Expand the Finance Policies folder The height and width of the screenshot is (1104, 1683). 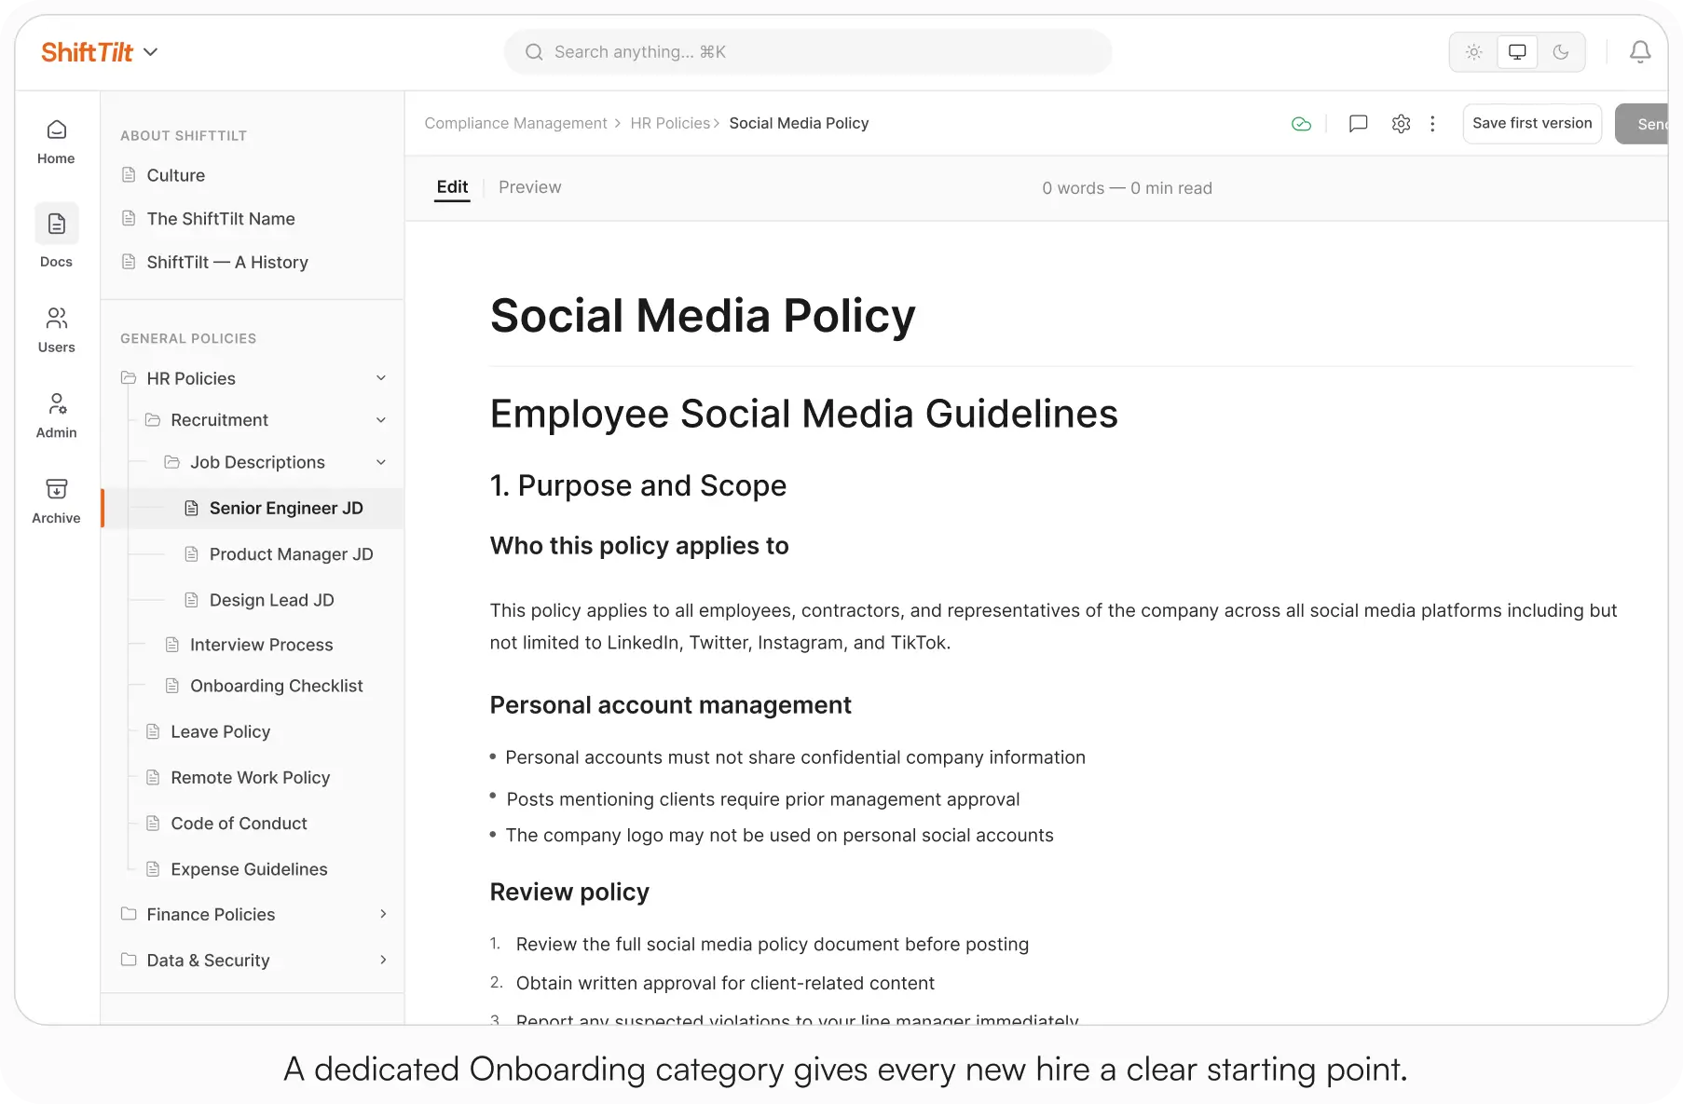click(383, 914)
